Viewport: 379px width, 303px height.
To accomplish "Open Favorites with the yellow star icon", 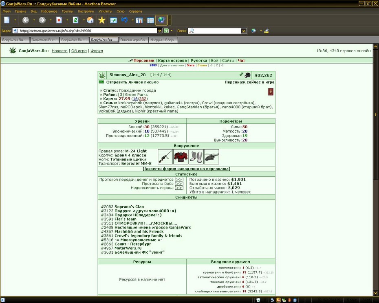I will (x=102, y=20).
